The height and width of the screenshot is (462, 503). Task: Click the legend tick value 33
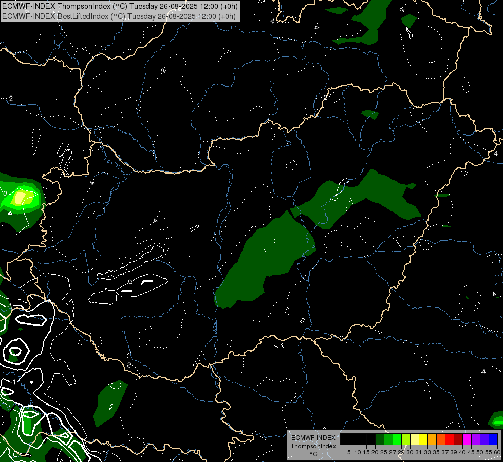point(427,452)
